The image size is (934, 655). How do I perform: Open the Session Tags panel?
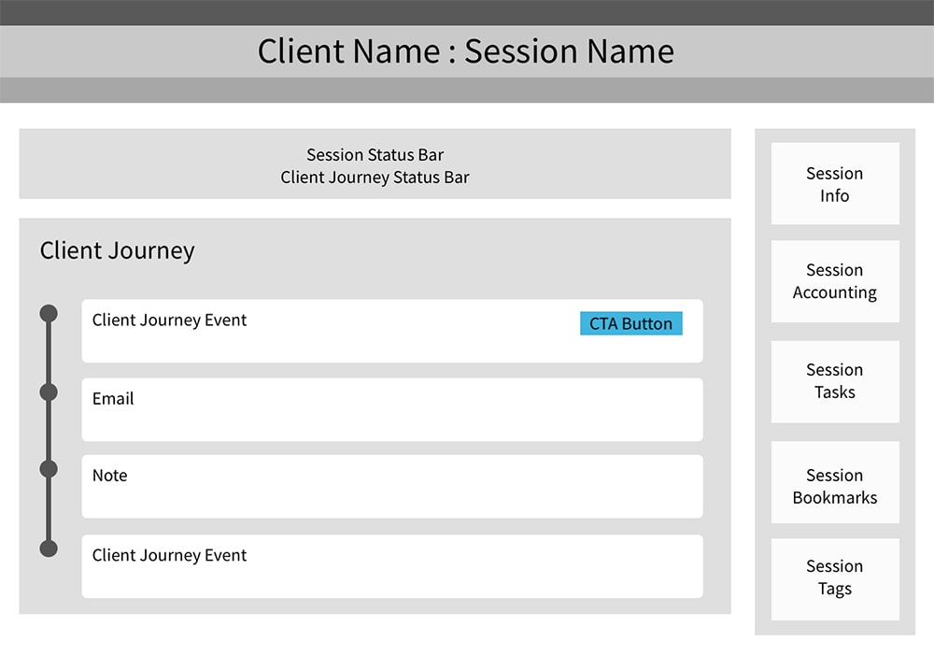tap(834, 577)
